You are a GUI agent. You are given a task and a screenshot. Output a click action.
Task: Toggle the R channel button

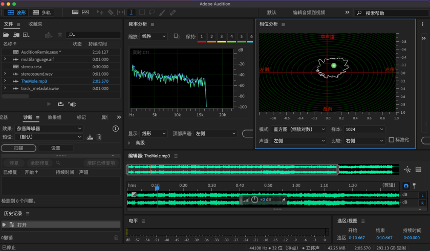tap(423, 203)
